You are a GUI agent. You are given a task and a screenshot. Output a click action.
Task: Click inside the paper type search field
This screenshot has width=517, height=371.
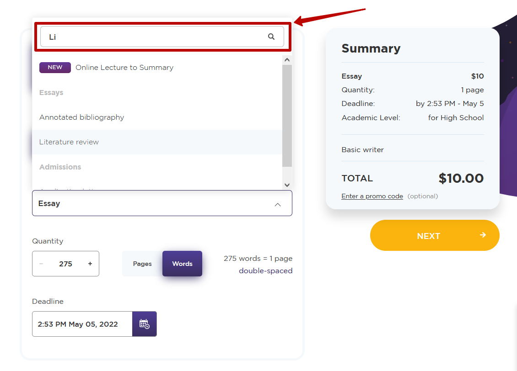pyautogui.click(x=151, y=37)
